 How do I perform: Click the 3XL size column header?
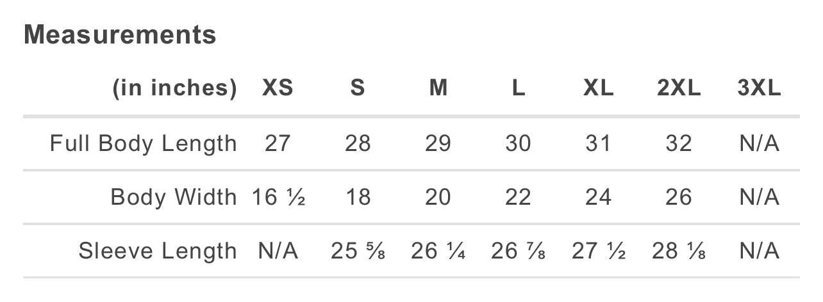759,88
